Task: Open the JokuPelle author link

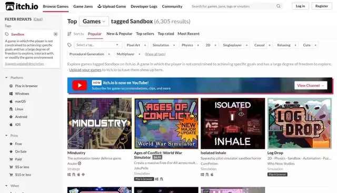Action: pos(141,168)
